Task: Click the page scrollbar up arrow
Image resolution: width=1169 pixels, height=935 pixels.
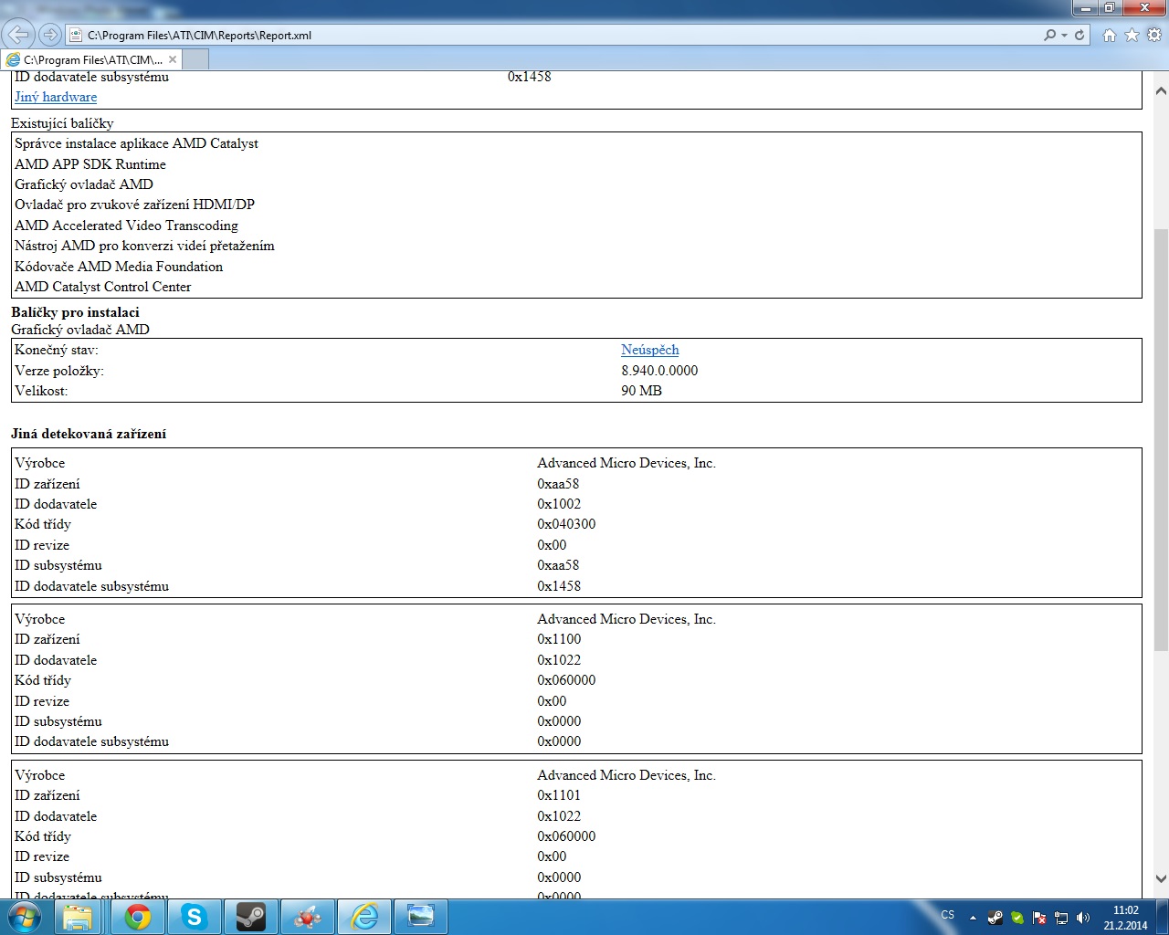Action: pos(1161,91)
